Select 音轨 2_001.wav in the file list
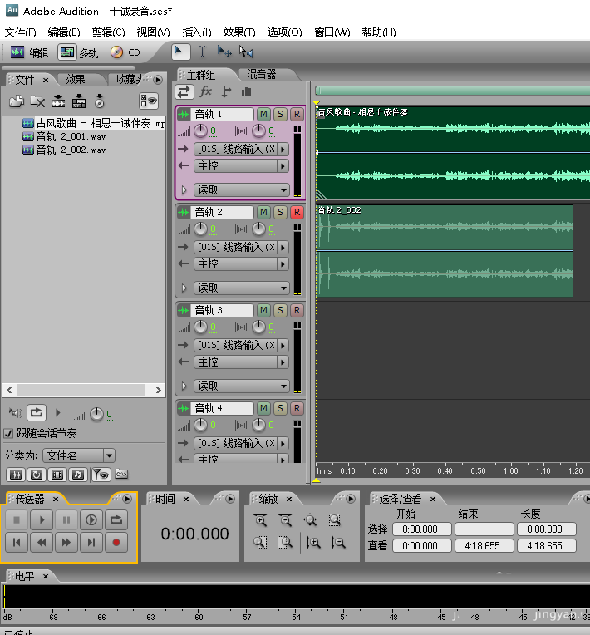The image size is (590, 635). (71, 136)
